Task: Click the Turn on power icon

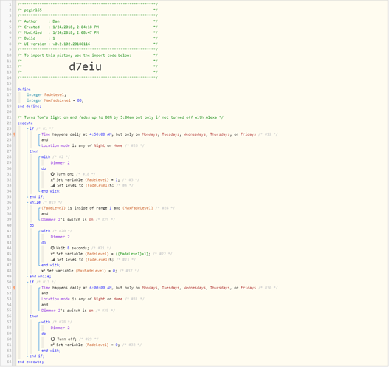Action: tap(52, 175)
